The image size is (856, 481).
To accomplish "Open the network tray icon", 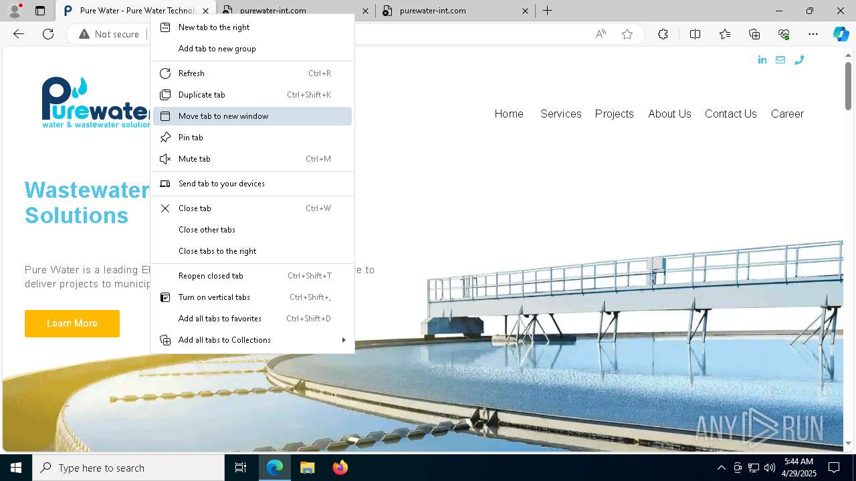I will click(754, 468).
